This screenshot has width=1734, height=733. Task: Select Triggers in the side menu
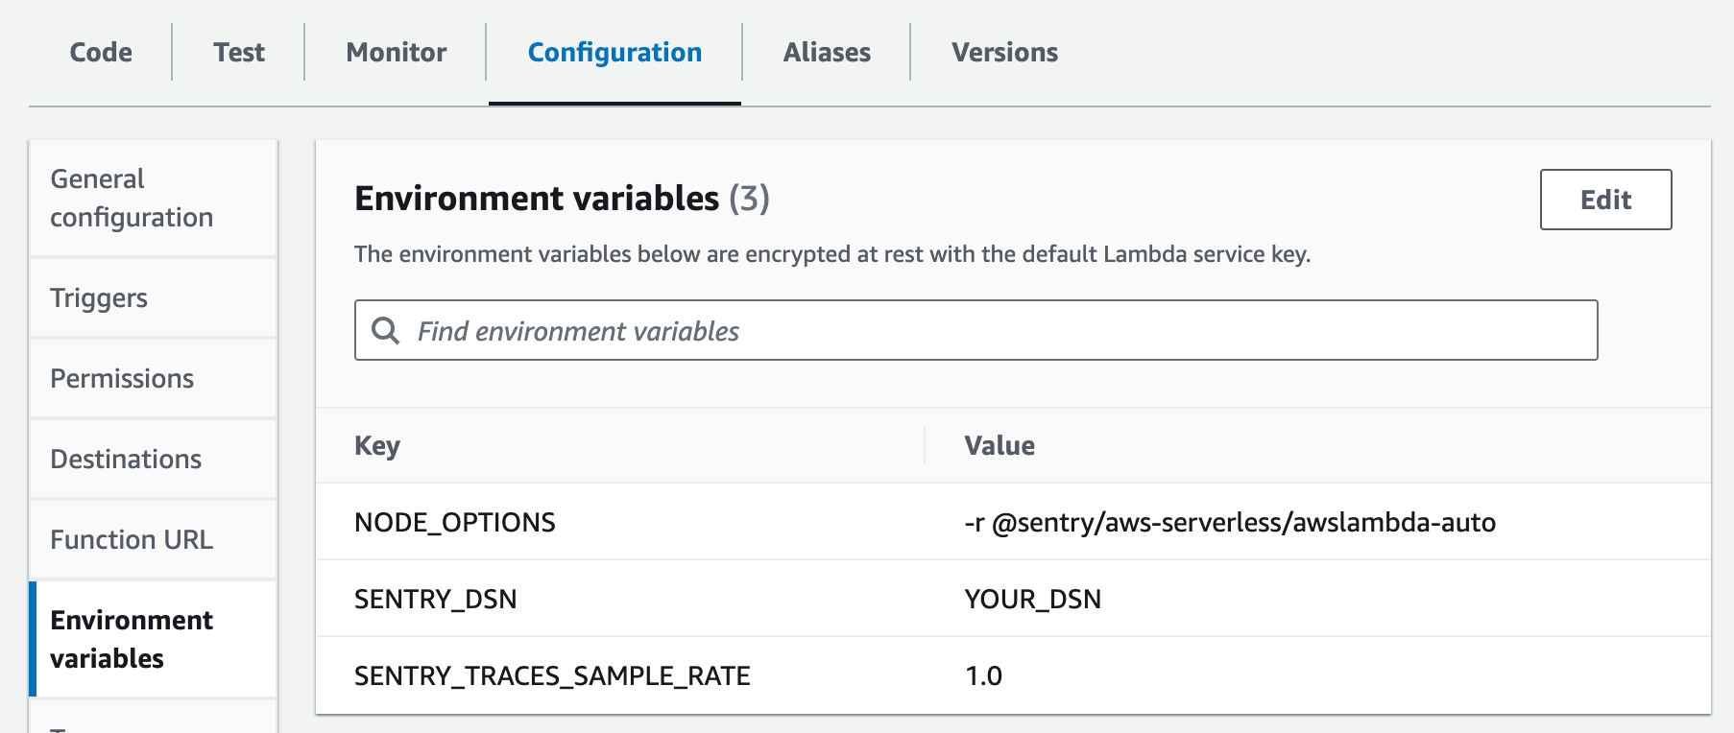(x=99, y=298)
